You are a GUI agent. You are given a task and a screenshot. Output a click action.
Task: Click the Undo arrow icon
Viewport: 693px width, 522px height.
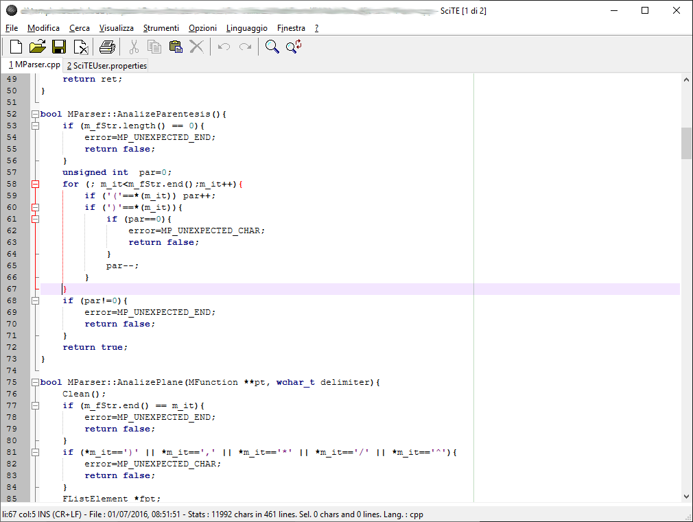pyautogui.click(x=224, y=47)
